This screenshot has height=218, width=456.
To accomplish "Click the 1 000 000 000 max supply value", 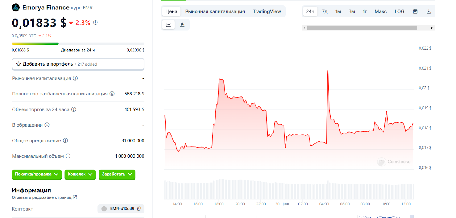I will pos(130,156).
